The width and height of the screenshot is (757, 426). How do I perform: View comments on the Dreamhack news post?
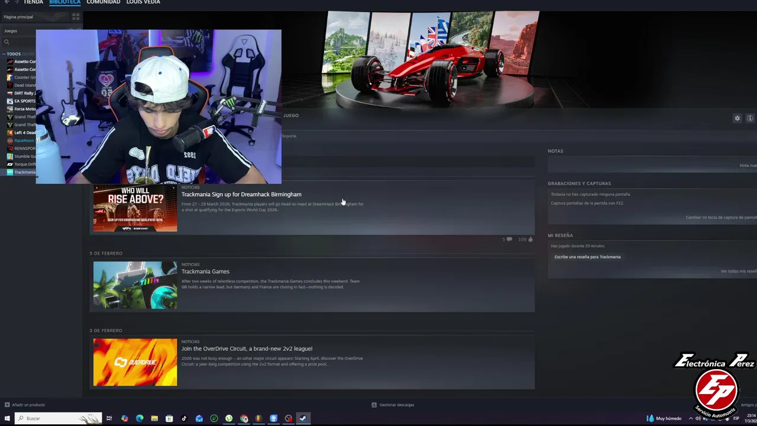[507, 240]
